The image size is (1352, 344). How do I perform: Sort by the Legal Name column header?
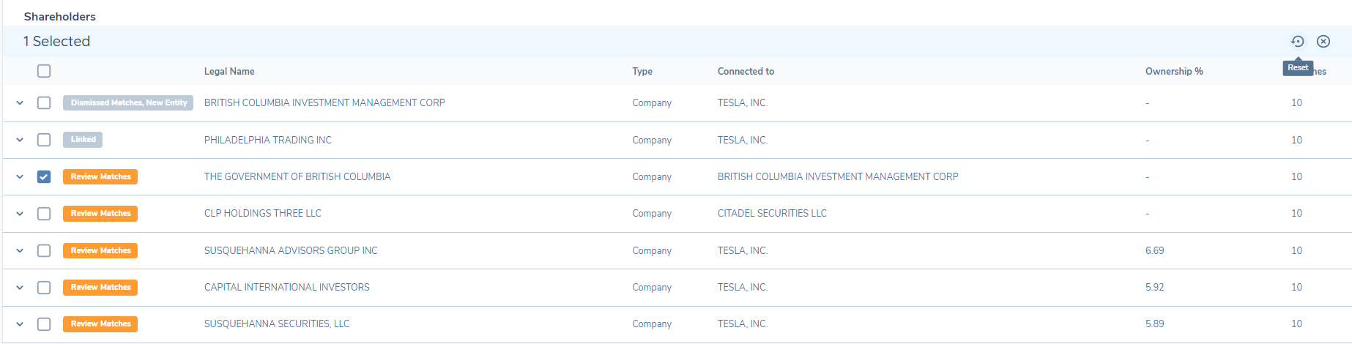point(229,72)
